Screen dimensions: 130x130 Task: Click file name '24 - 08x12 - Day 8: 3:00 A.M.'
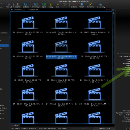pyautogui.click(x=95, y=105)
